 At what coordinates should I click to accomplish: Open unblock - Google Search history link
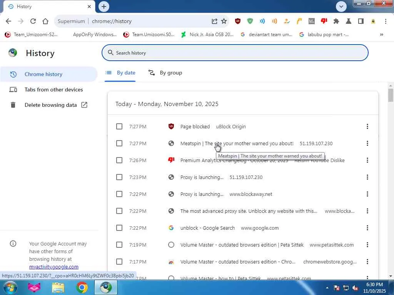pos(207,228)
